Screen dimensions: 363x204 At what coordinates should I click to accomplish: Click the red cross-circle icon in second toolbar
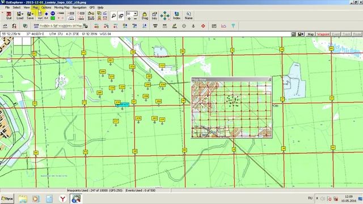pos(203,26)
